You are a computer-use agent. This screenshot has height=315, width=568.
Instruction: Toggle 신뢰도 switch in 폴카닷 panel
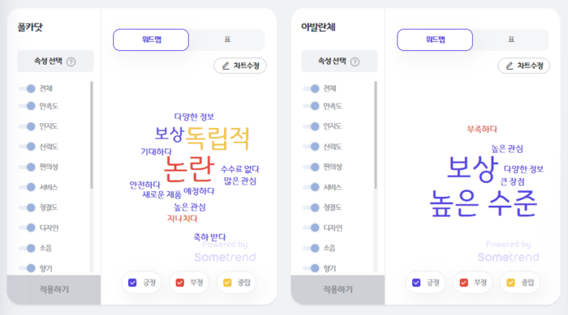click(28, 147)
